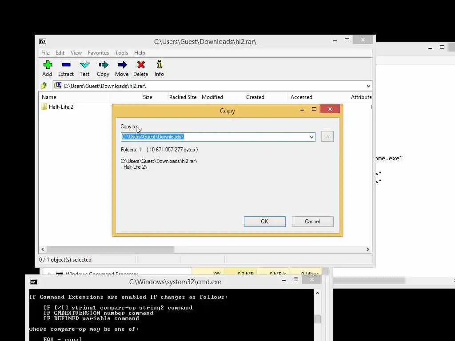Sort by Modified column header

tap(212, 97)
